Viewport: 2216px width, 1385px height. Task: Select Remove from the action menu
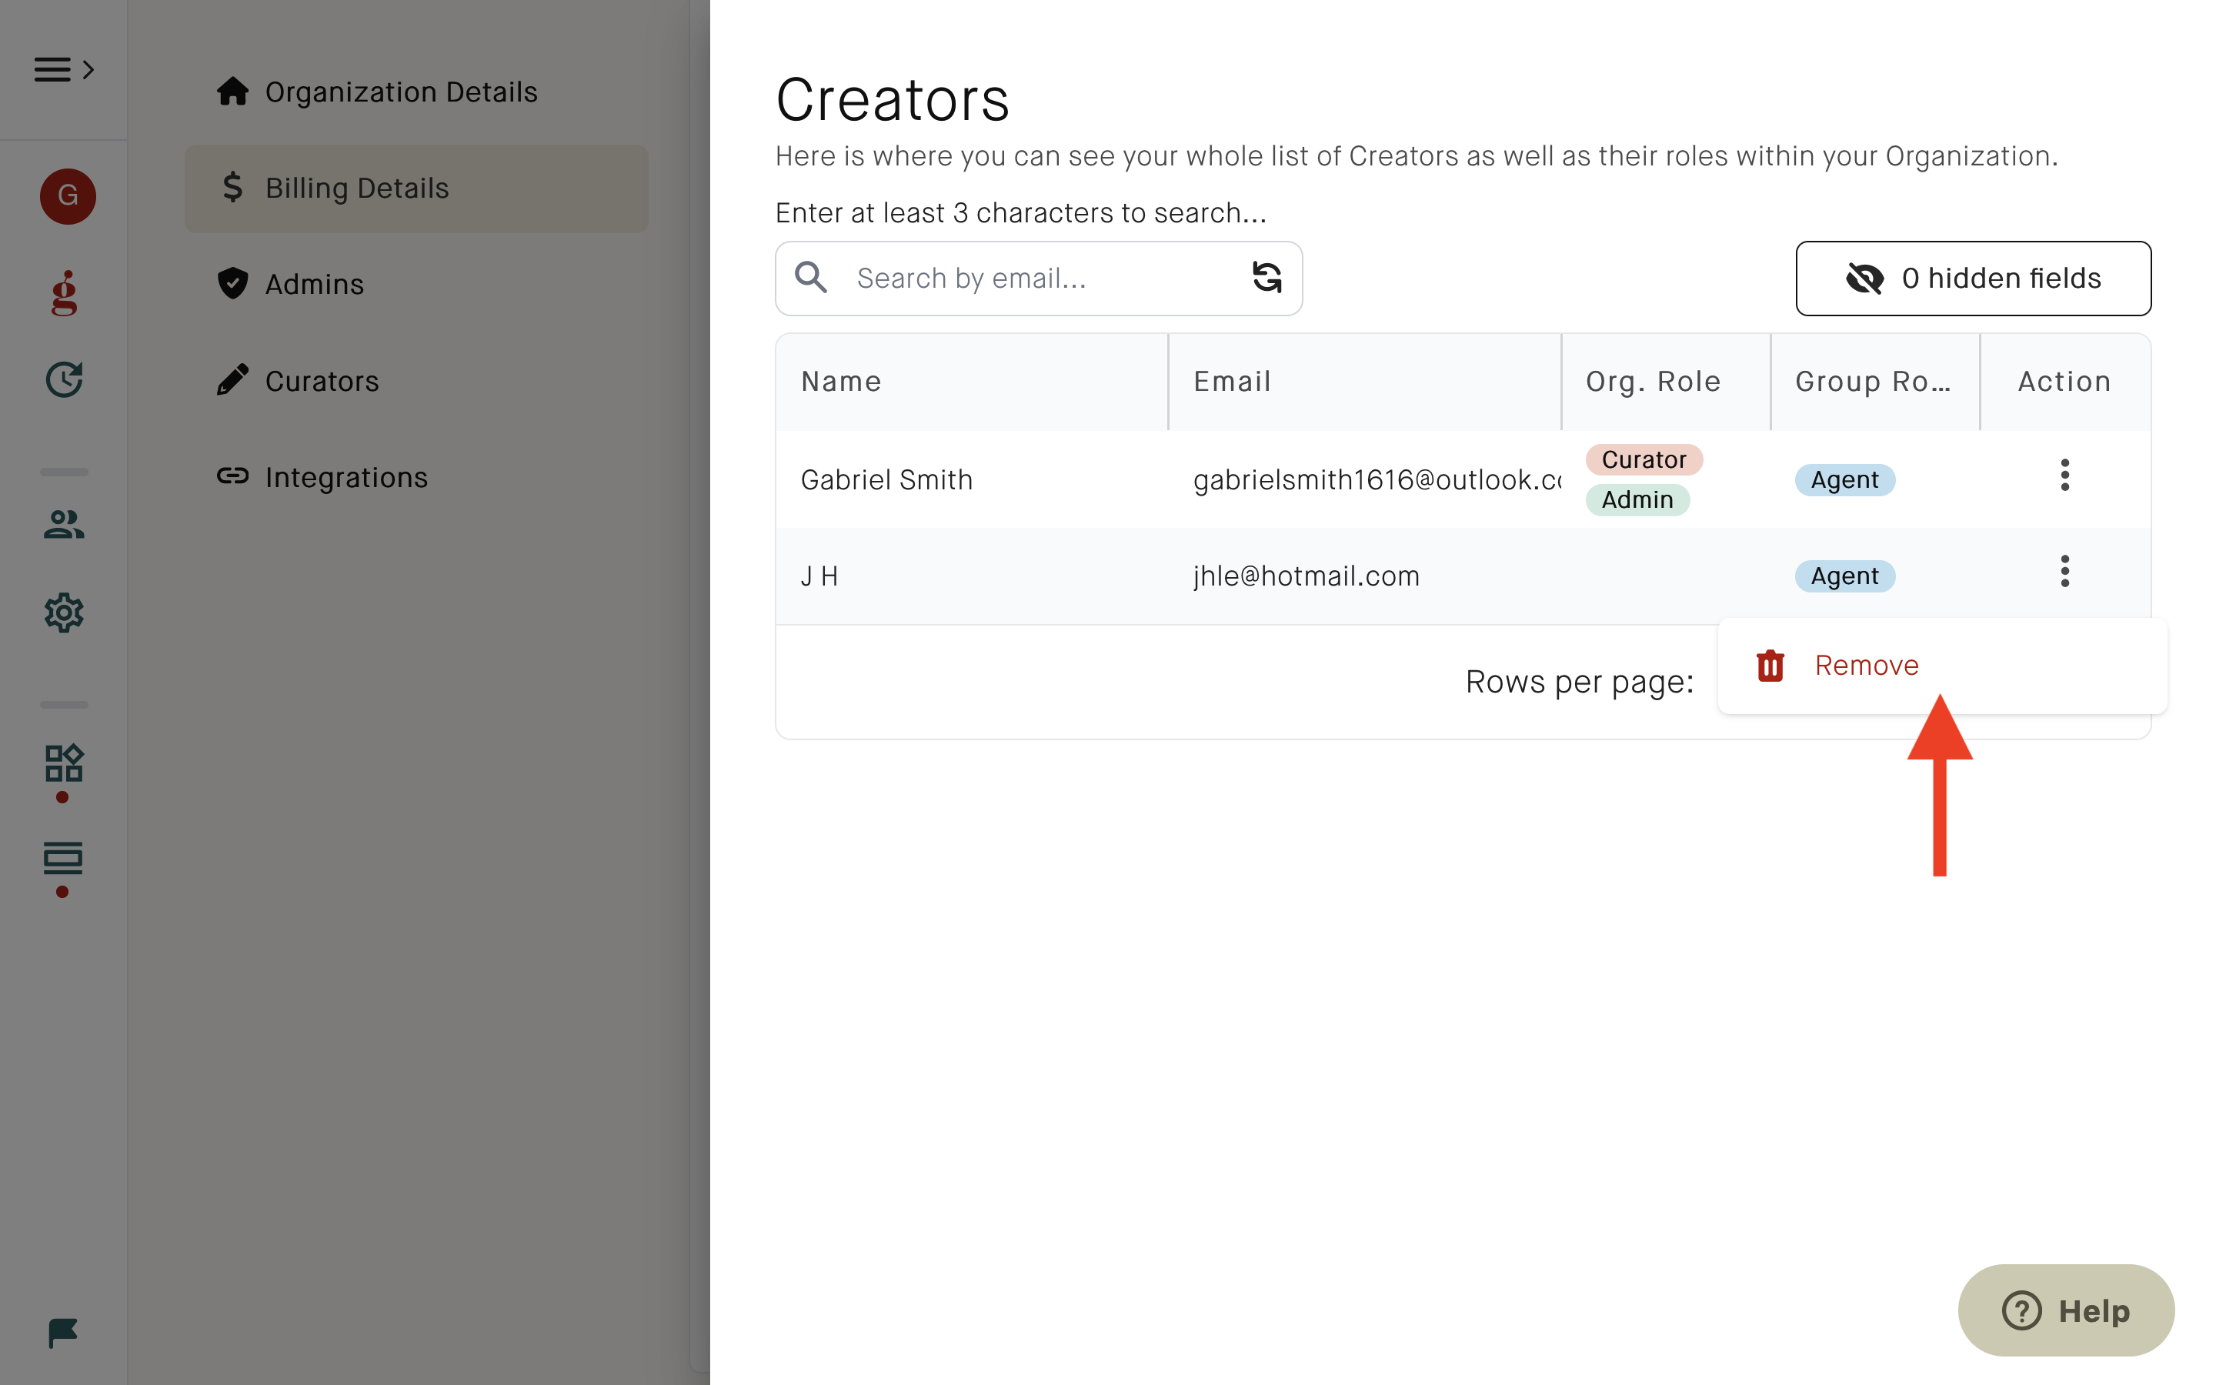[x=1941, y=665]
